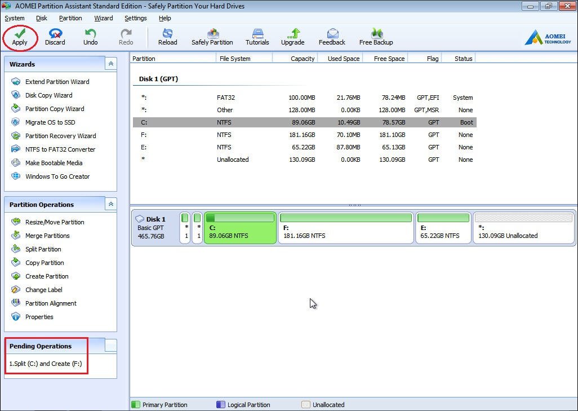Collapse the Pending Operations panel
This screenshot has height=411, width=578.
[110, 346]
